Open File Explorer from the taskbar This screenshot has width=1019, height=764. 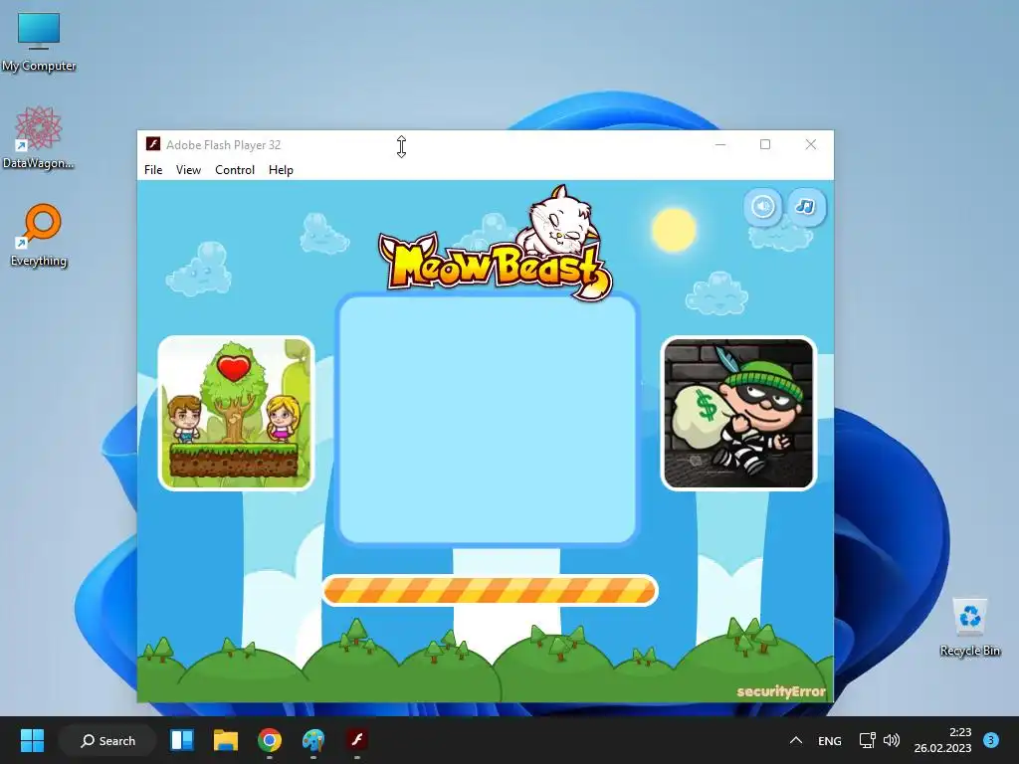[x=226, y=740]
